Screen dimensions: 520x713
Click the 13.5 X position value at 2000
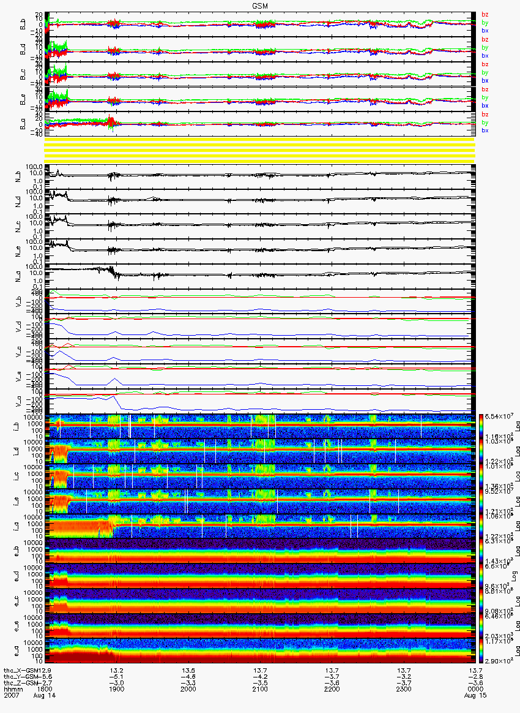pyautogui.click(x=188, y=671)
